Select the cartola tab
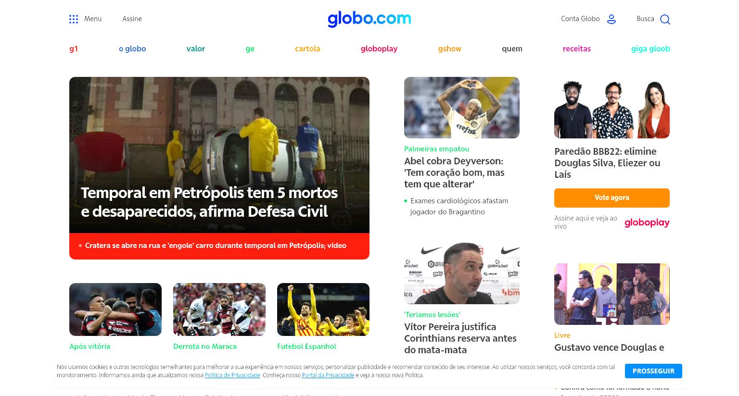This screenshot has height=396, width=739. click(x=307, y=49)
